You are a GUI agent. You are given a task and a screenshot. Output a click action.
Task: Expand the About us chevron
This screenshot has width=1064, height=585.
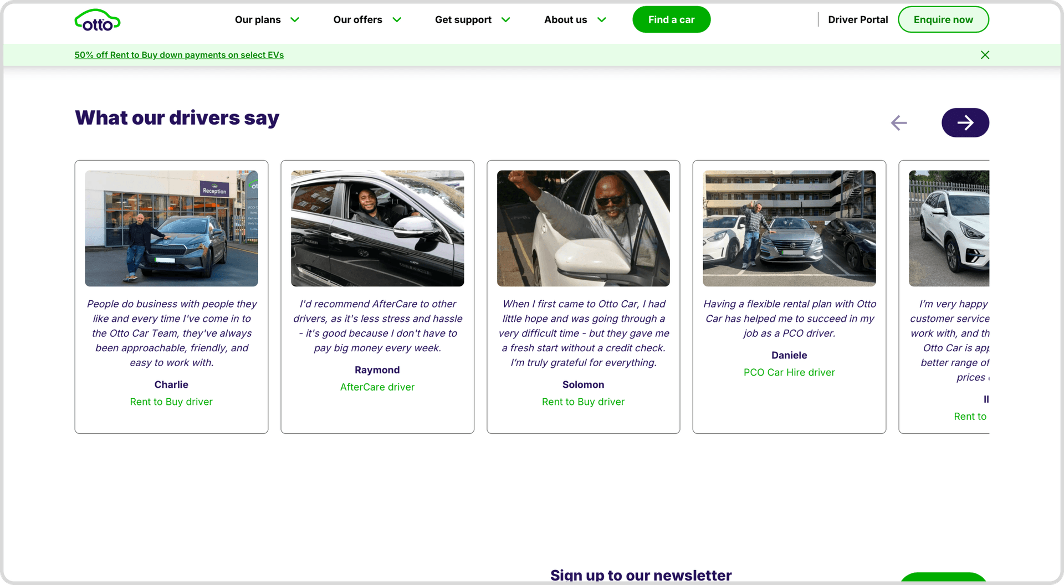point(601,20)
